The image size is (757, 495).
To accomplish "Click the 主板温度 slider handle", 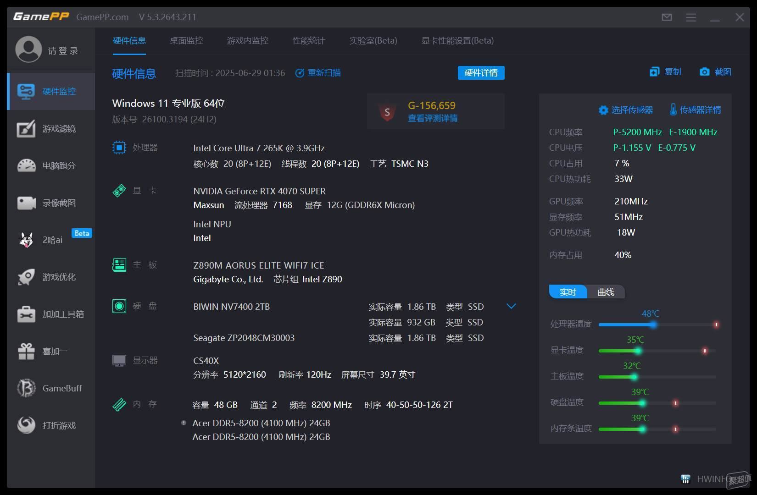I will (x=634, y=377).
